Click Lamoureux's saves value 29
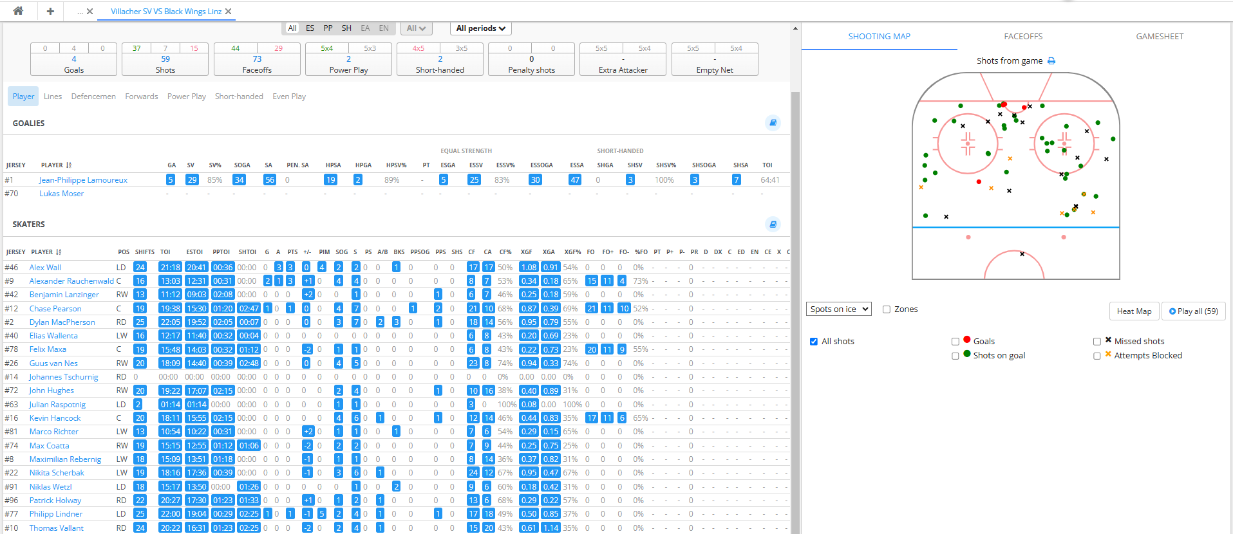 tap(192, 180)
